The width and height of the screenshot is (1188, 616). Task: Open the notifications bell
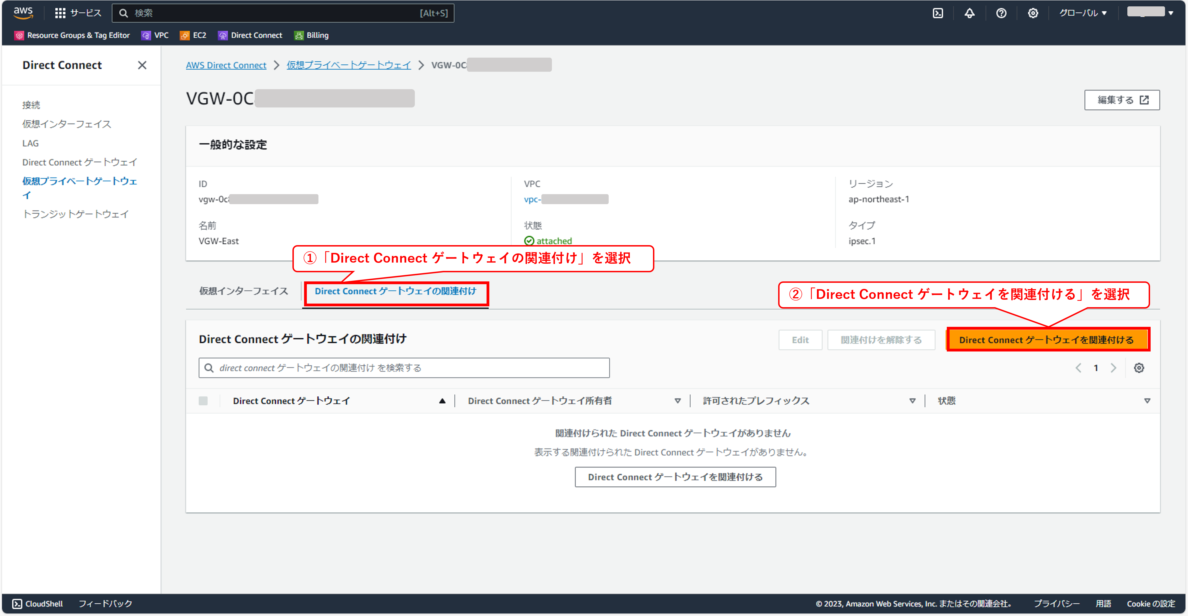[x=970, y=12]
